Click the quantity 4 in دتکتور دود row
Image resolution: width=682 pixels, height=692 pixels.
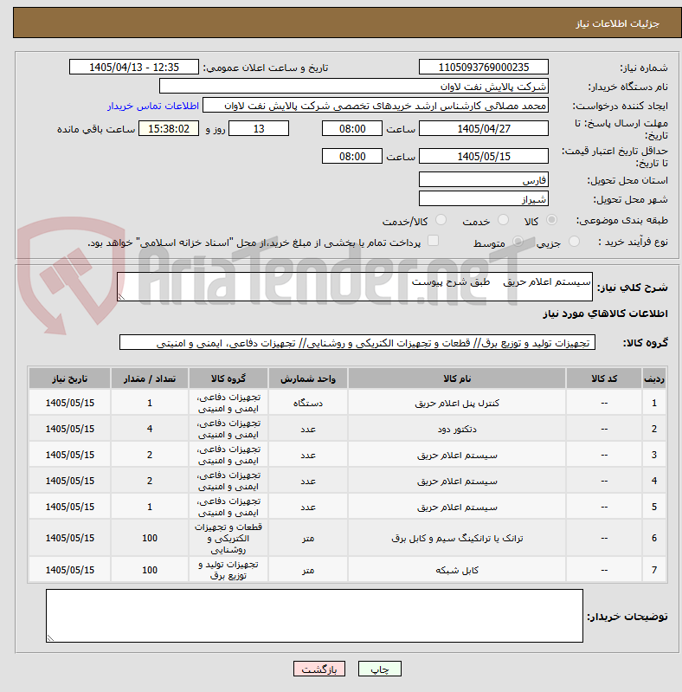[150, 429]
